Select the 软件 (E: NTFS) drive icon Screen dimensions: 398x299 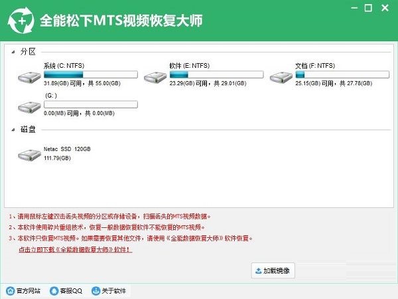click(155, 77)
